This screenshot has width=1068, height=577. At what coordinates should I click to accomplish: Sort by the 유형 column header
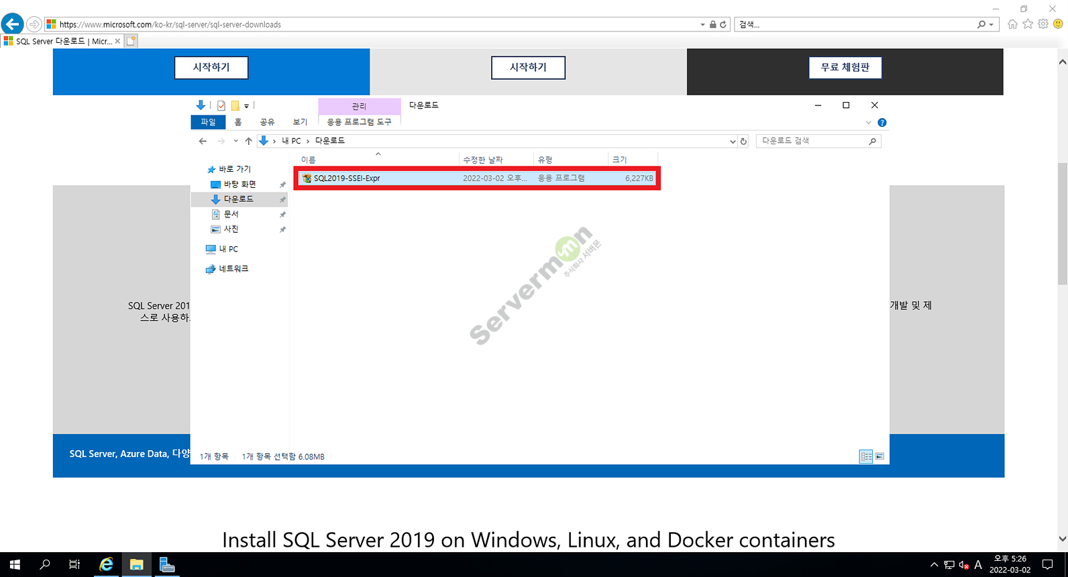click(571, 160)
